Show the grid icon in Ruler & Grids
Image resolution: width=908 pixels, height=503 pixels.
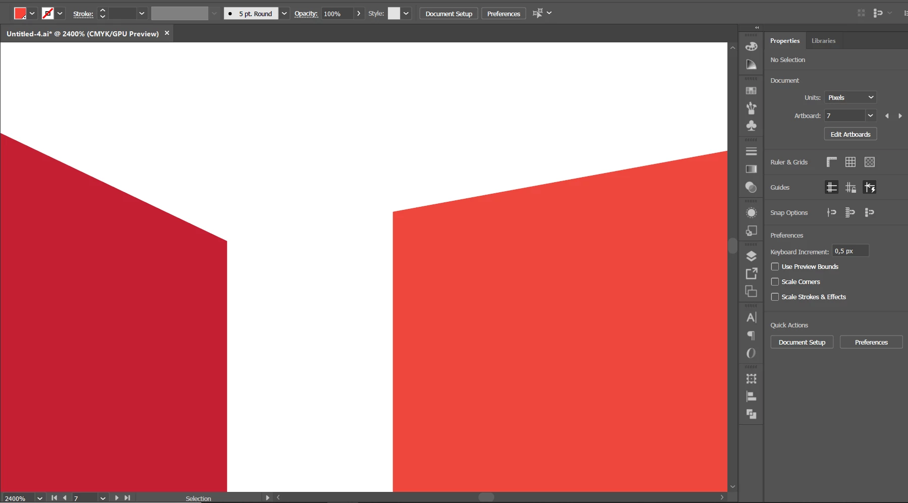pyautogui.click(x=850, y=162)
